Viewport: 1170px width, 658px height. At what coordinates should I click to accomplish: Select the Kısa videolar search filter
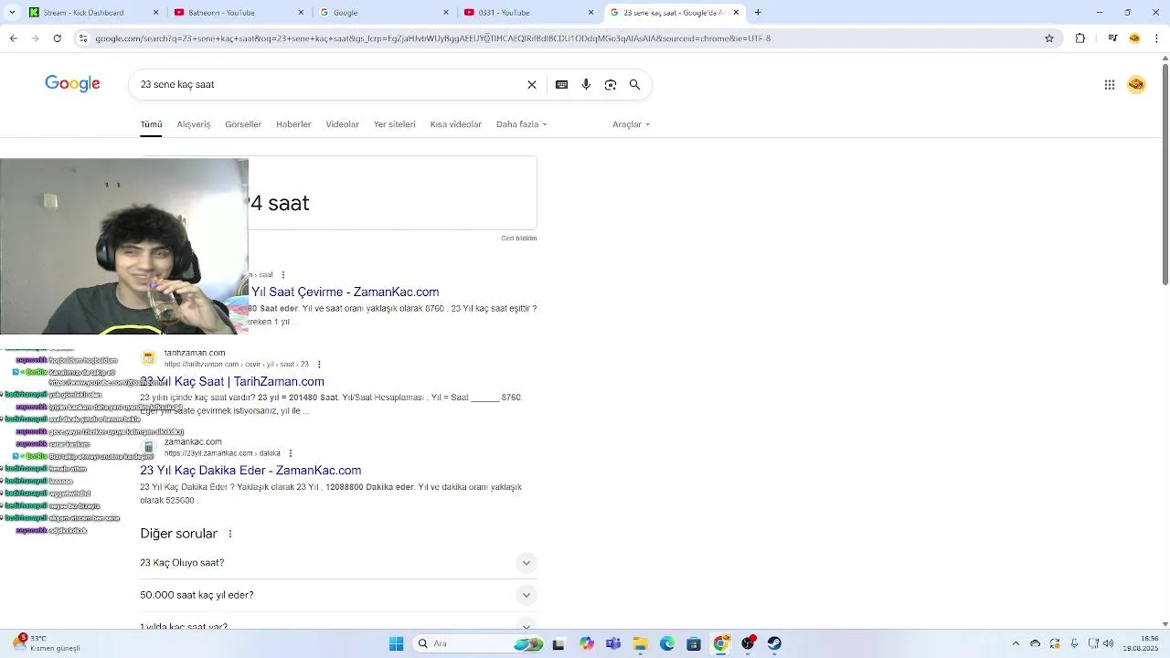(456, 124)
